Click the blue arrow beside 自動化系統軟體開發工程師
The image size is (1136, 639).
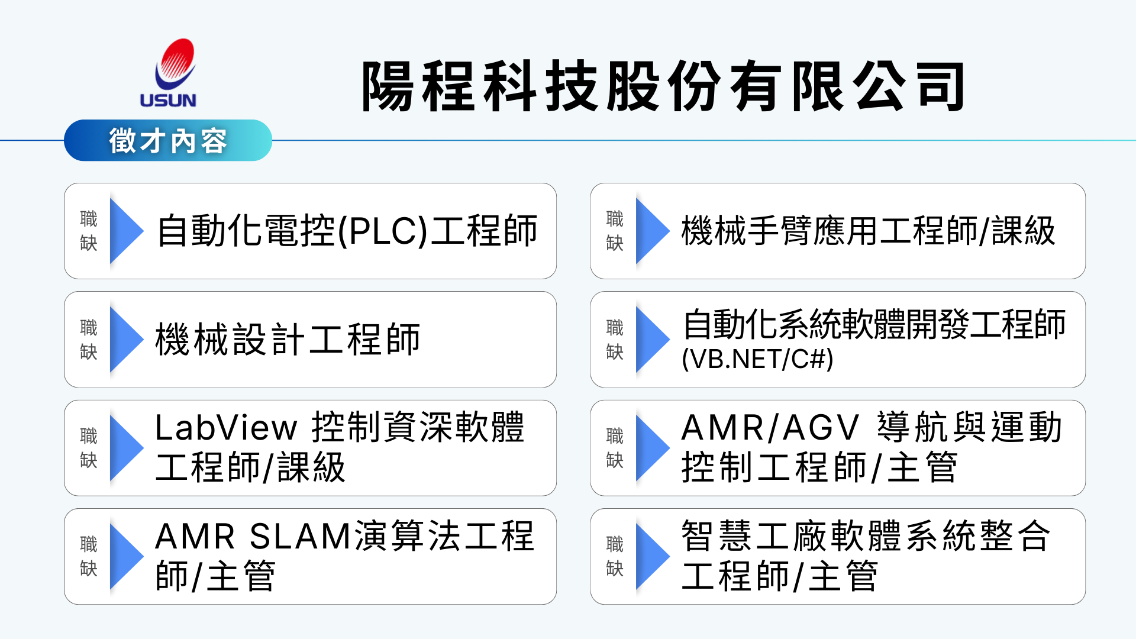coord(651,339)
